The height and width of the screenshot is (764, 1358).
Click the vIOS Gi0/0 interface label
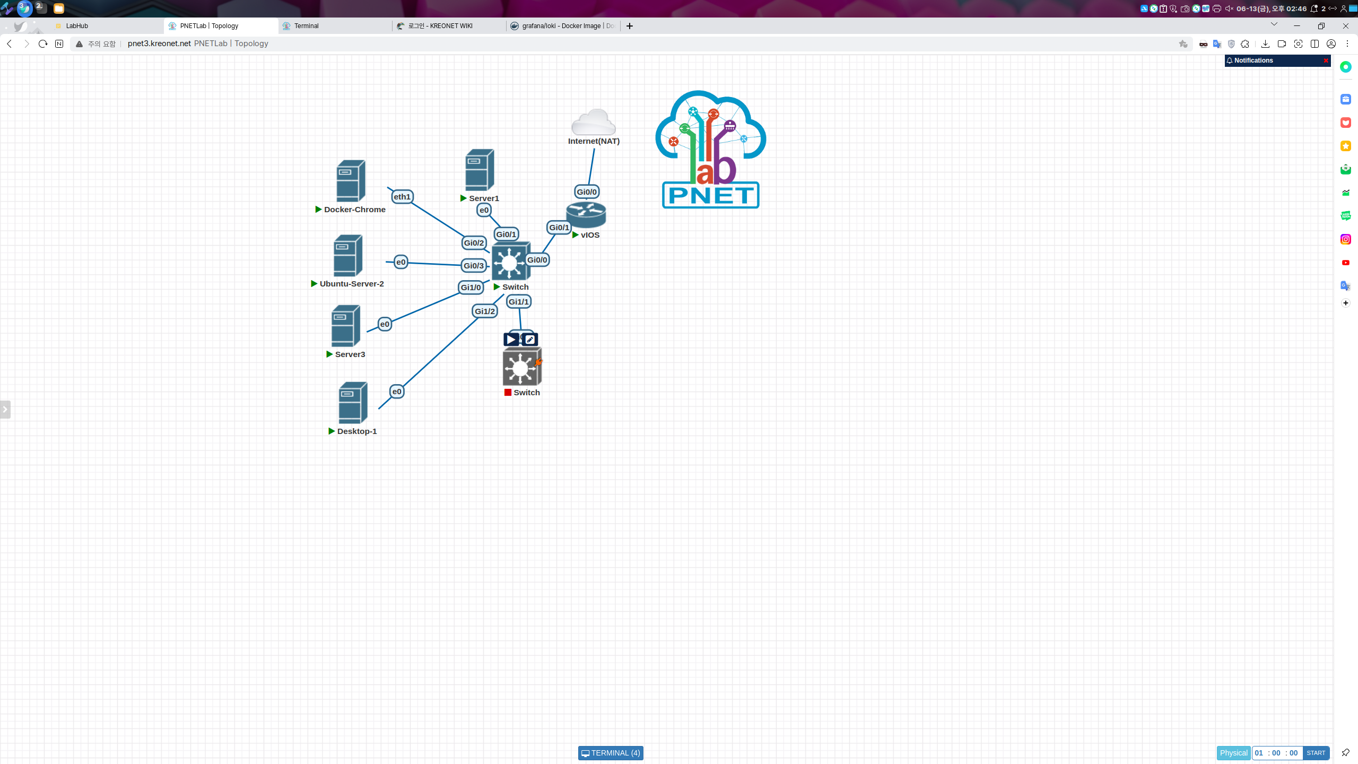pos(587,192)
